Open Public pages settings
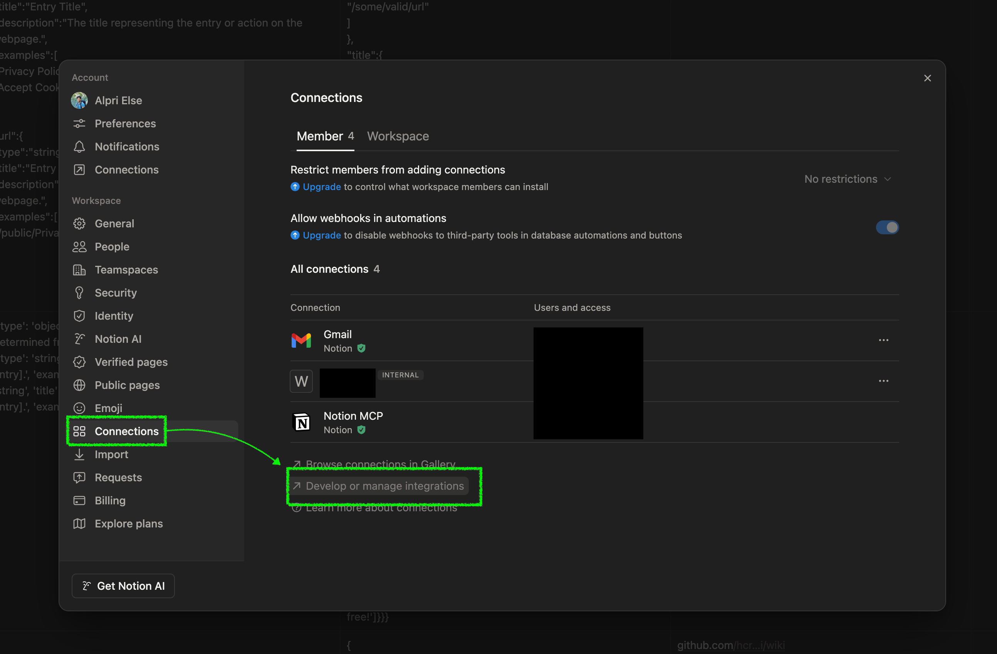 coord(126,385)
